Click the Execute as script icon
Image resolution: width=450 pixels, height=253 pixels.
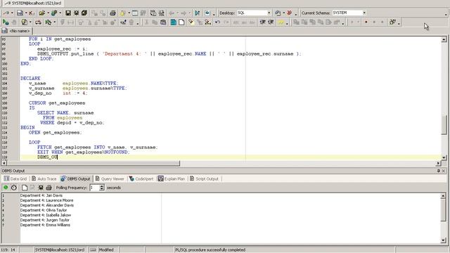(25, 22)
